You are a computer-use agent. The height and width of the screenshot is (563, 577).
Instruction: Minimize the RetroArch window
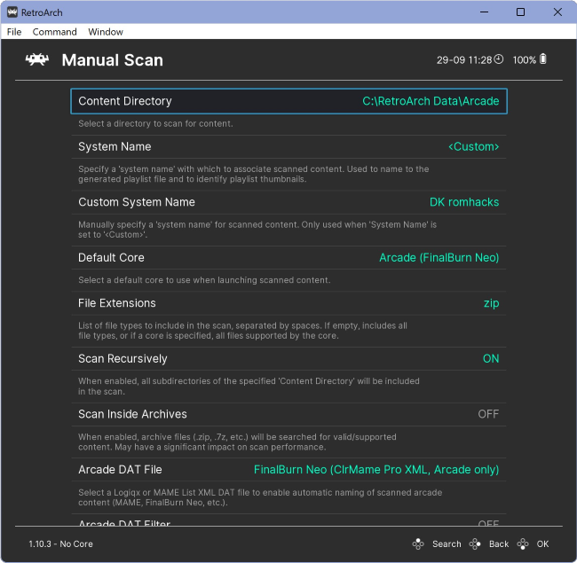[485, 12]
